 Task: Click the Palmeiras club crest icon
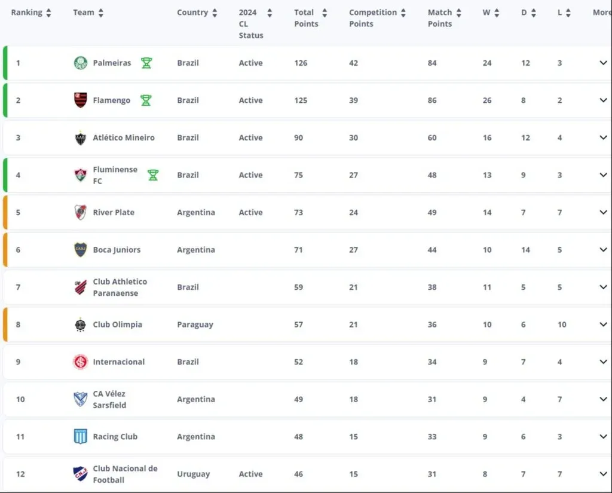pos(80,63)
